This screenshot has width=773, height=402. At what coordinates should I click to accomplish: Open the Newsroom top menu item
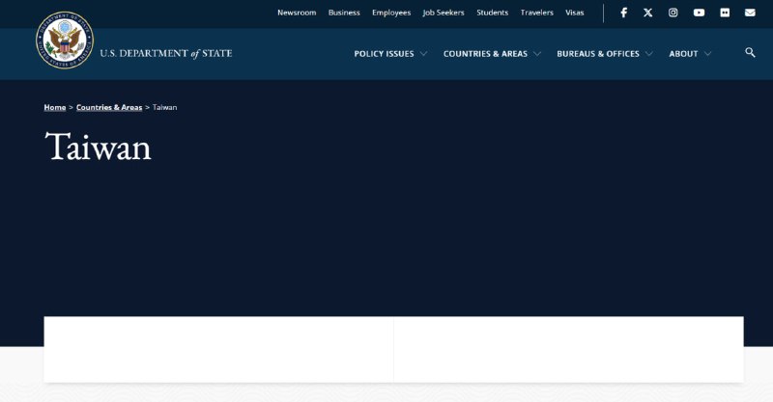297,13
